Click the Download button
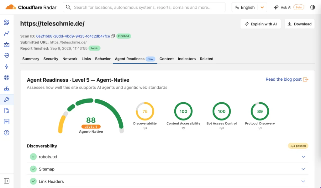The width and height of the screenshot is (321, 188). (299, 24)
